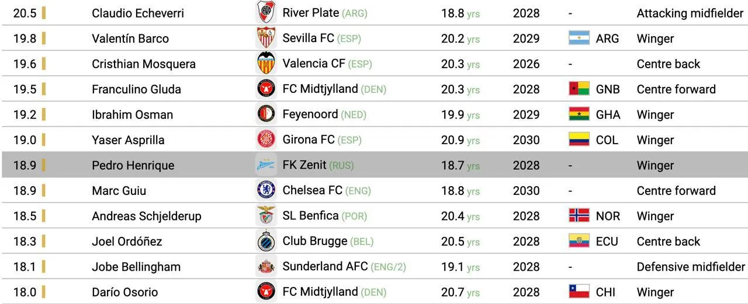748x304 pixels.
Task: Click the Feyenoord club crest
Action: click(266, 114)
